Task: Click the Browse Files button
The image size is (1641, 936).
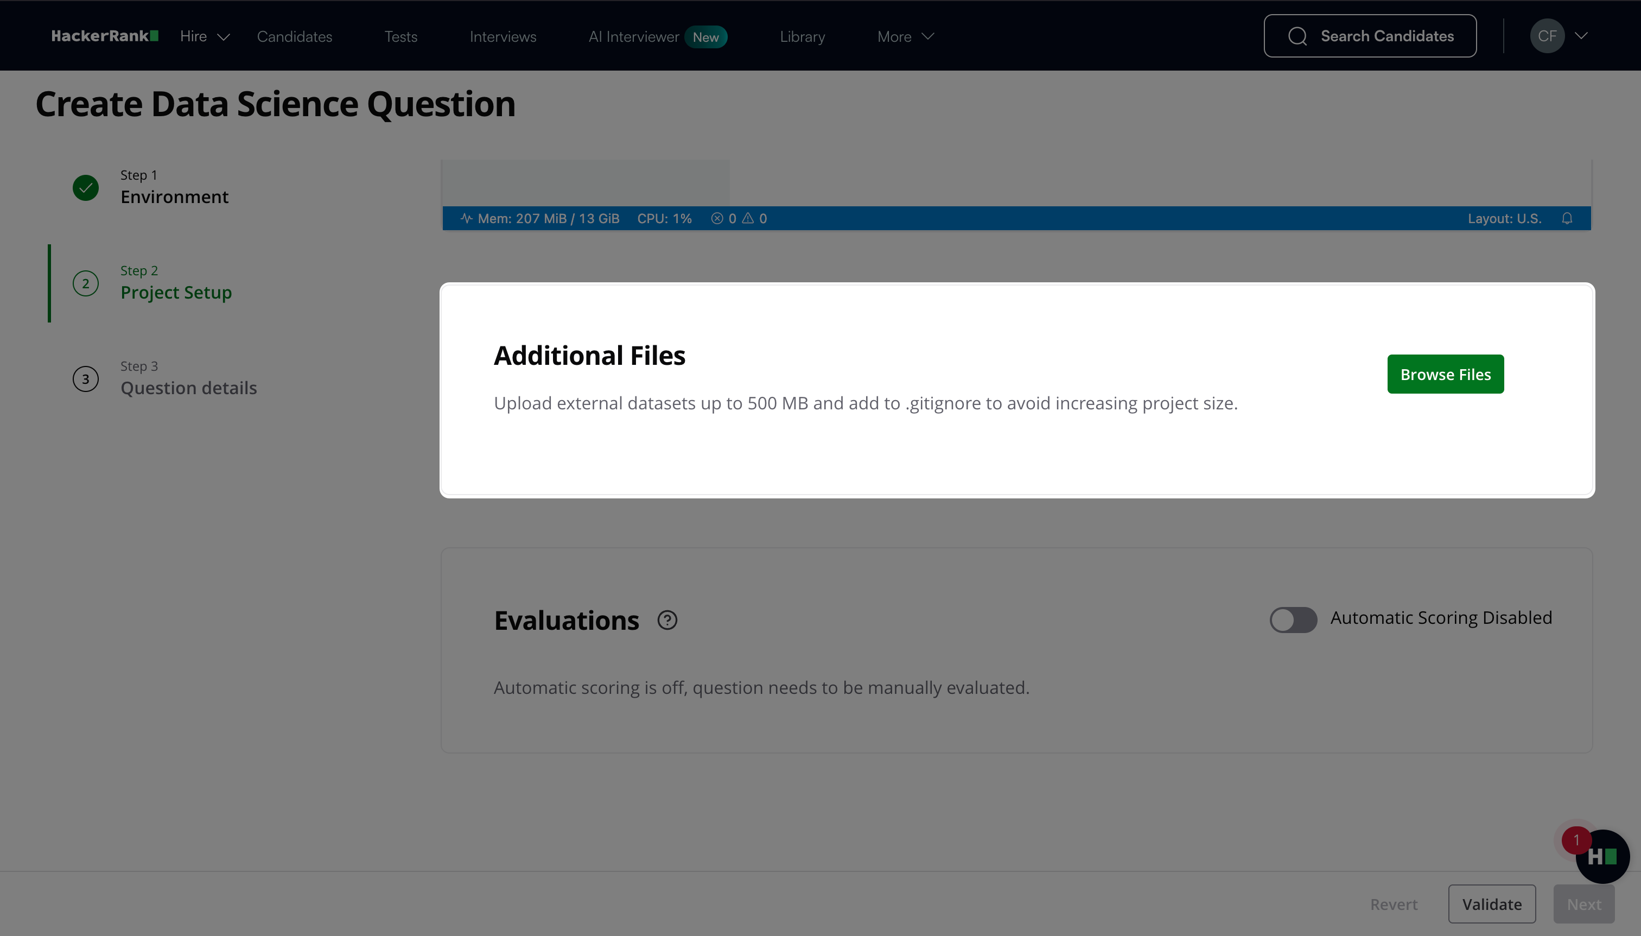Action: pos(1445,374)
